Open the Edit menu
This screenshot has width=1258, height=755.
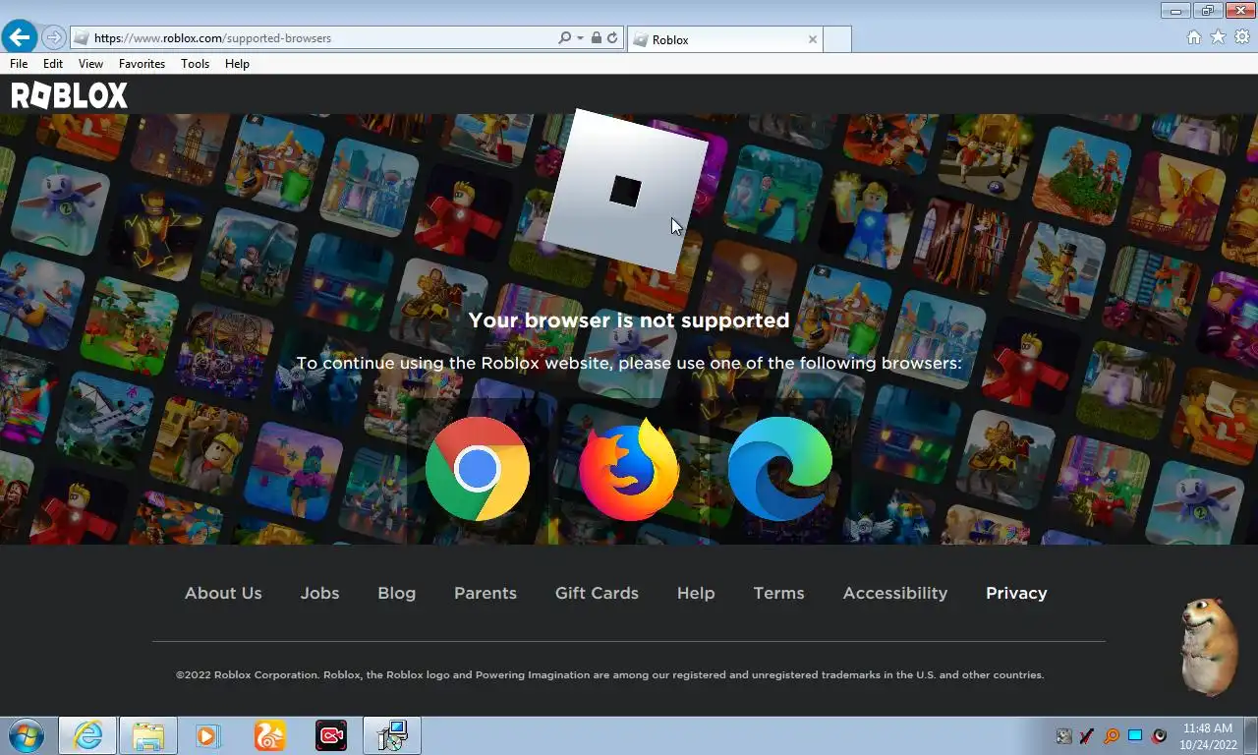[53, 64]
